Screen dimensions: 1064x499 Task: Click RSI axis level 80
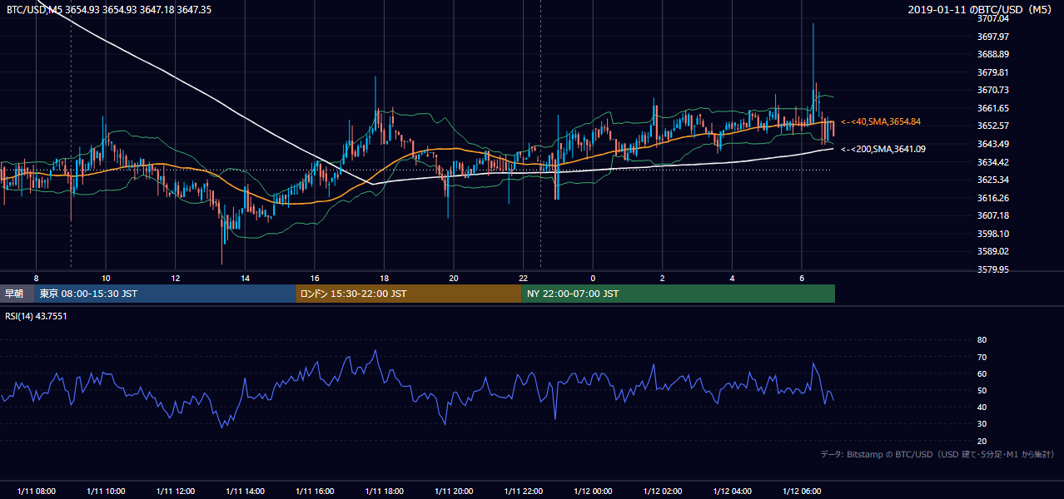point(982,340)
